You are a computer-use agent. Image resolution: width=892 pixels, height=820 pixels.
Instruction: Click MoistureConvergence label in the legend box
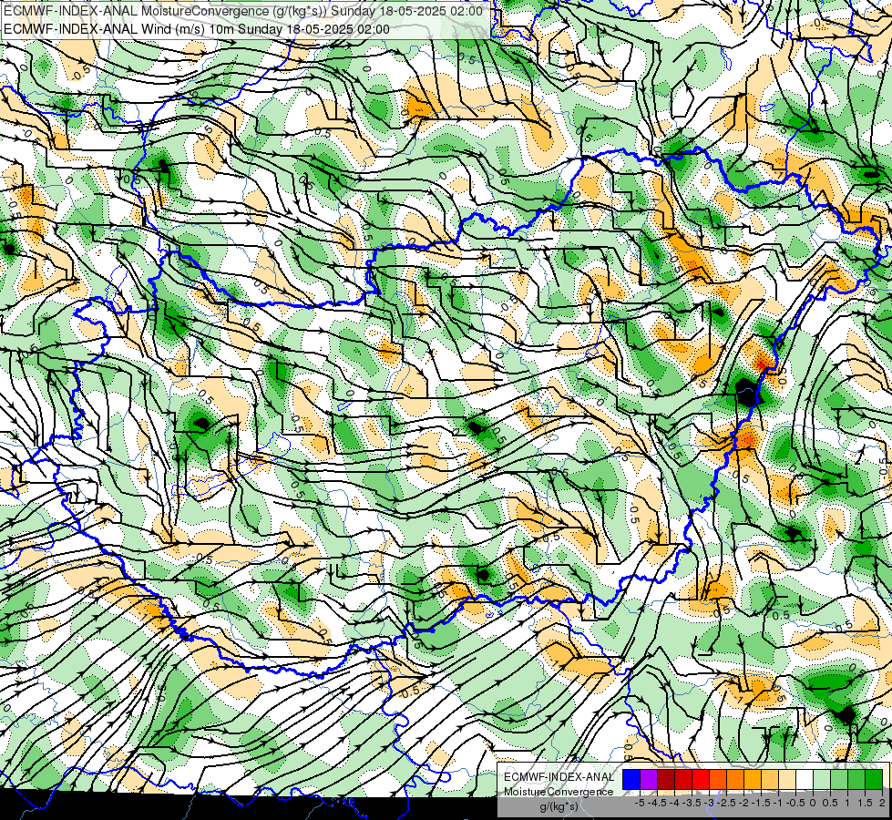click(559, 792)
